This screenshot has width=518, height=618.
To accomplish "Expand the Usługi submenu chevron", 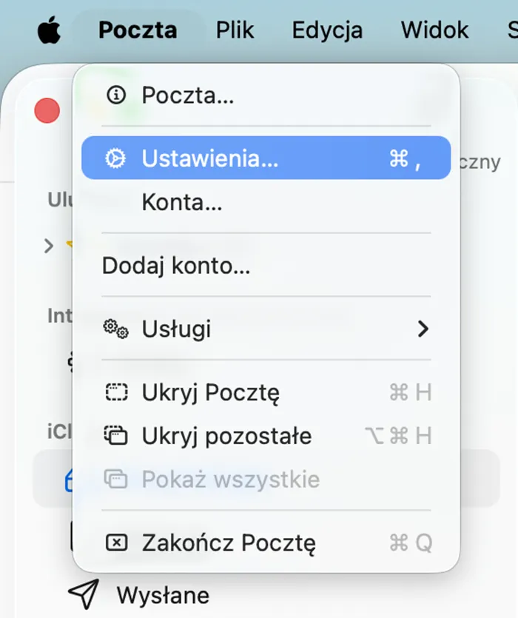I will pyautogui.click(x=424, y=329).
